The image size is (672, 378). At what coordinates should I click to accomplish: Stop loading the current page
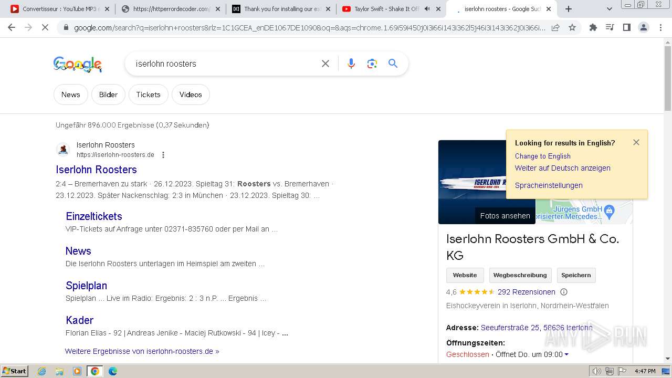click(x=45, y=27)
